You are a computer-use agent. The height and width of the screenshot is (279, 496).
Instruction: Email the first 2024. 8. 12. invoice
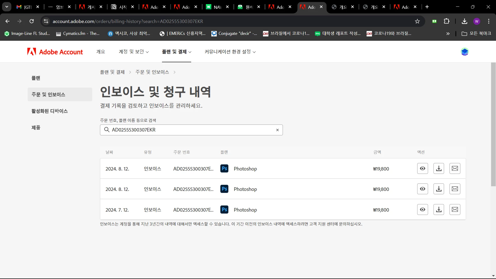pyautogui.click(x=455, y=168)
